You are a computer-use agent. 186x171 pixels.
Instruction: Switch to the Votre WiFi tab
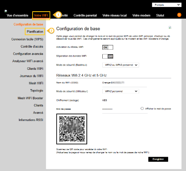pyautogui.click(x=41, y=16)
